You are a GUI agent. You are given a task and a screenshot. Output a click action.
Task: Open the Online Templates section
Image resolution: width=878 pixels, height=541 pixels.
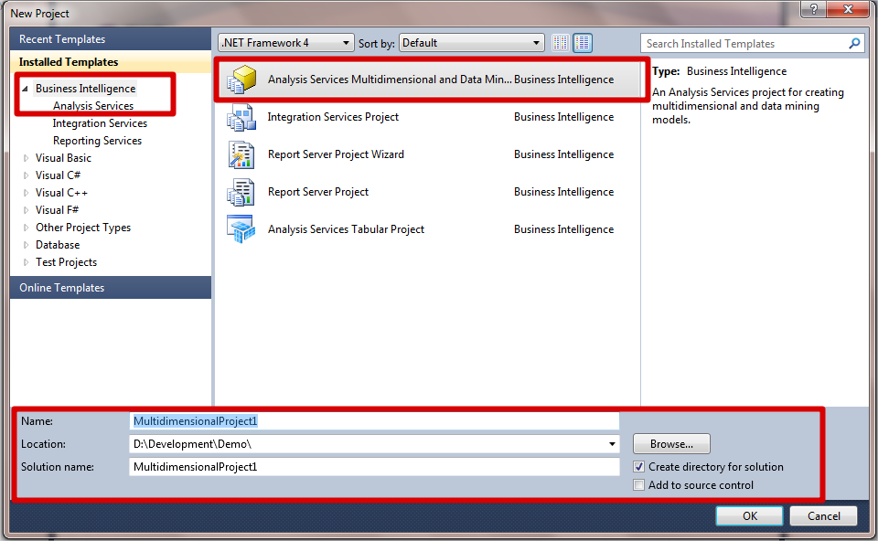click(x=62, y=288)
